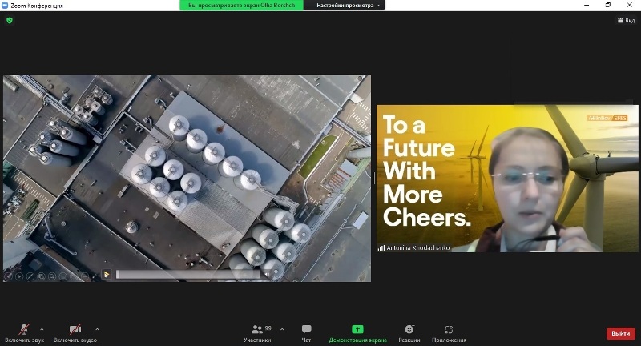Click the previous slide icon in slideshow toolbar

click(x=8, y=276)
